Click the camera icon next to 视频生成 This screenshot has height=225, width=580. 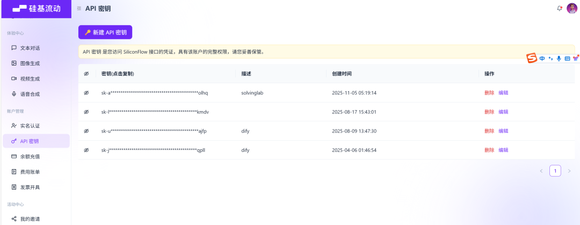click(14, 78)
